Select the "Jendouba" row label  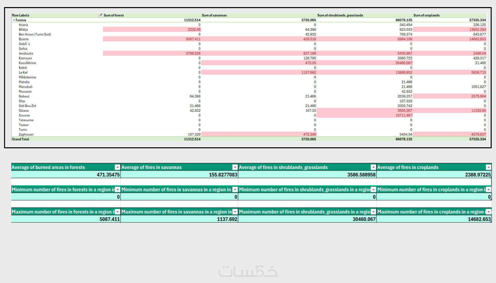(26, 53)
